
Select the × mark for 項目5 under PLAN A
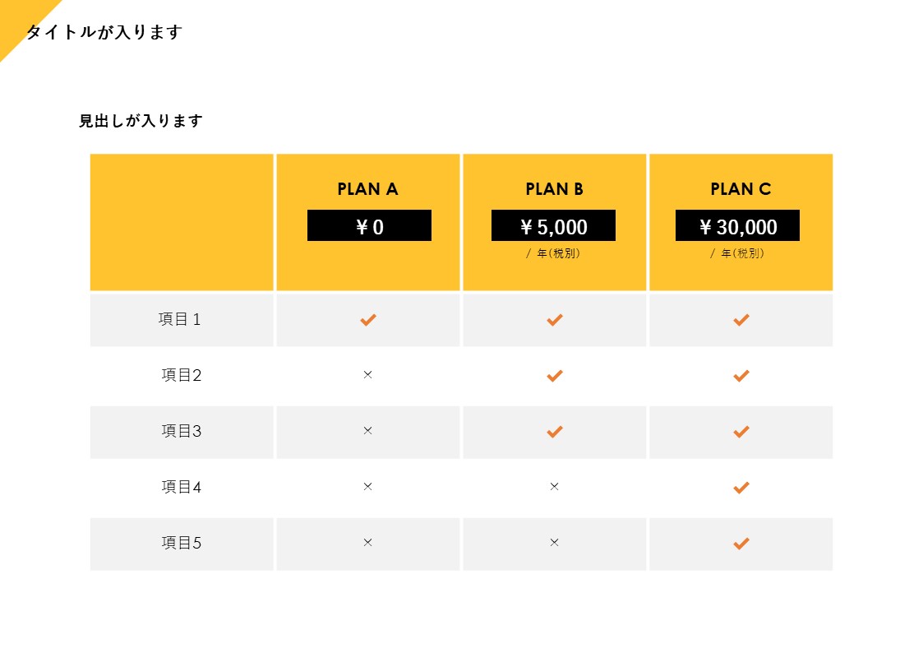pyautogui.click(x=368, y=542)
